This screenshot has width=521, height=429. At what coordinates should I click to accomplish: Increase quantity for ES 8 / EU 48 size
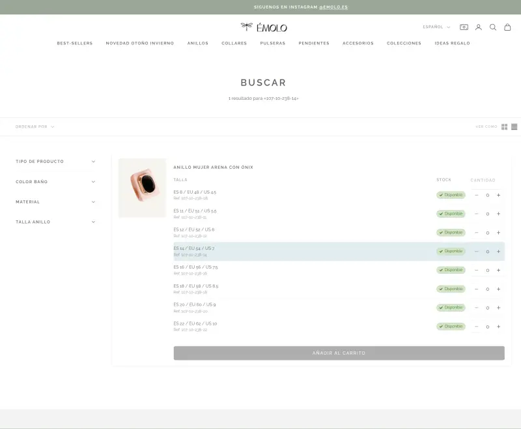coord(498,195)
